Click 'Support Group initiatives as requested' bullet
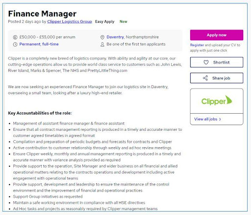The width and height of the screenshot is (251, 215). [48, 196]
